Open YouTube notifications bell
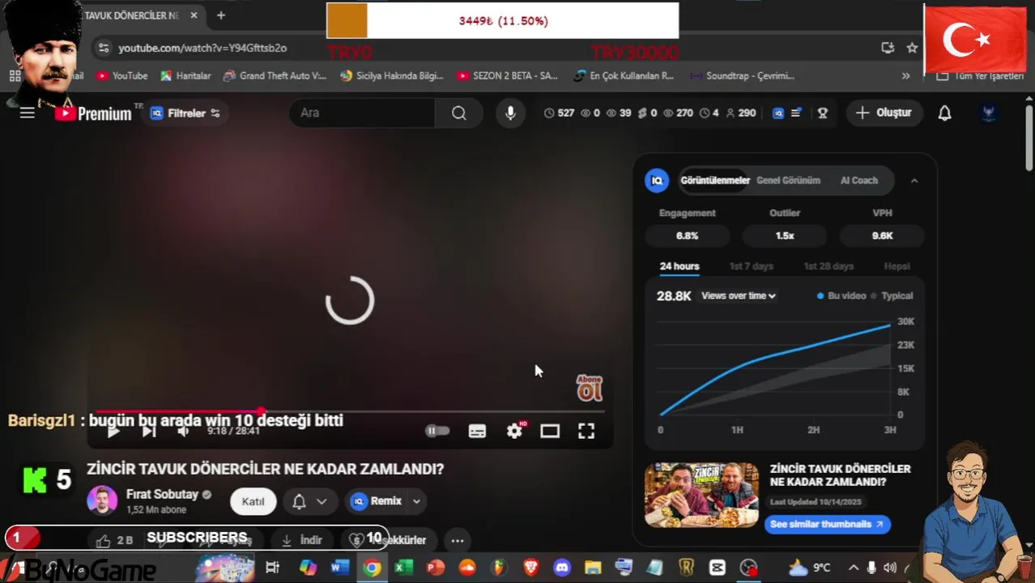Viewport: 1035px width, 583px height. tap(944, 113)
